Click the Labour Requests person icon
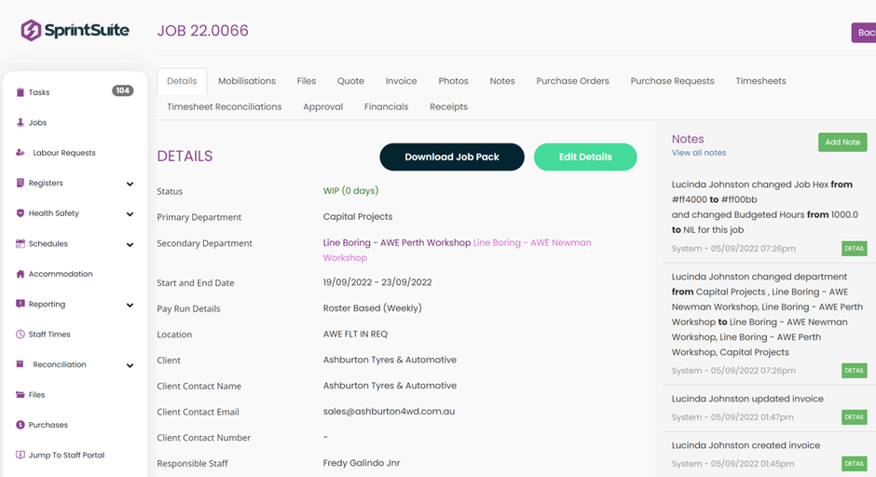The image size is (876, 477). click(x=21, y=153)
